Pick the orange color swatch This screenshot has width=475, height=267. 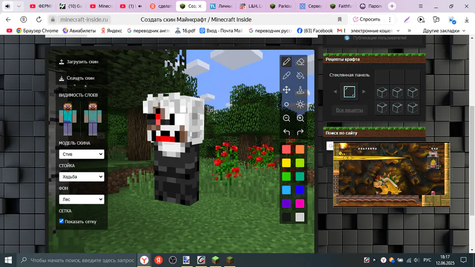(x=300, y=149)
